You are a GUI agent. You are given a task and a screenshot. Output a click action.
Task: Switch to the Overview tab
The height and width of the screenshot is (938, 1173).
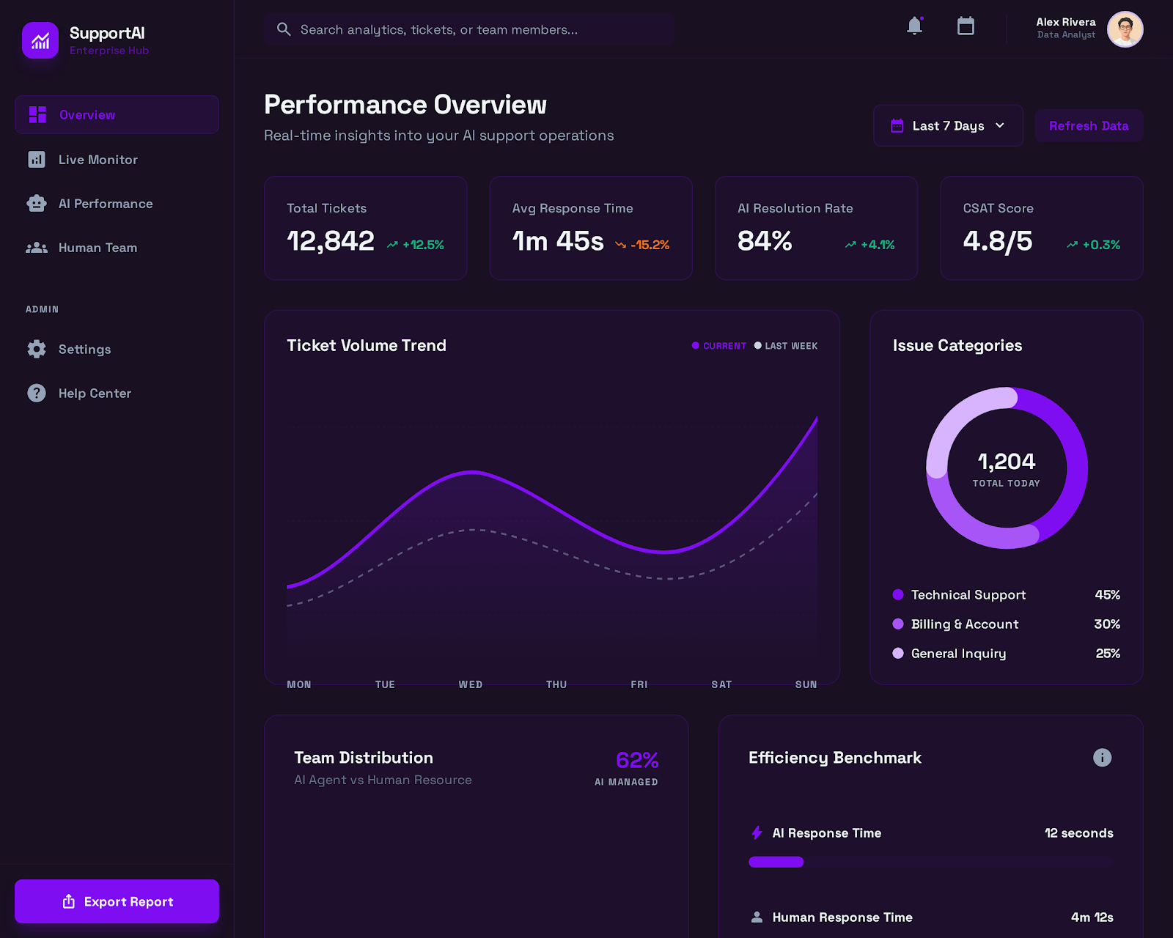tap(116, 114)
